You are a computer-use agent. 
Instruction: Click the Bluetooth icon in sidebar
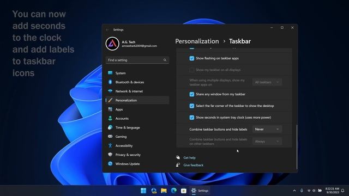pos(110,82)
